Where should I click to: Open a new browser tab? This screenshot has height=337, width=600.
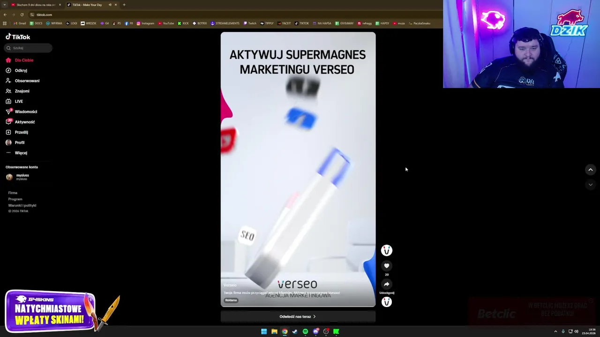(x=124, y=5)
